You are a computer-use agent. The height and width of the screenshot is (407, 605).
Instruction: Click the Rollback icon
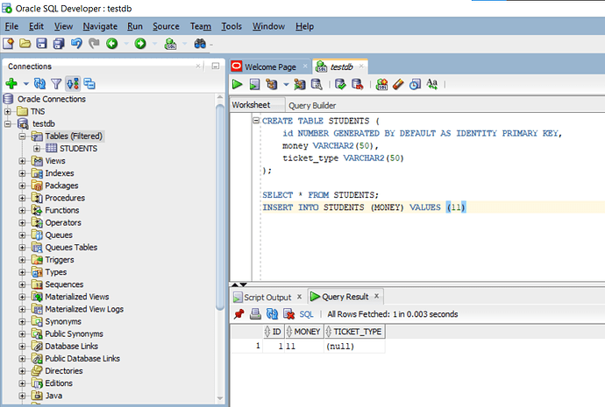tap(357, 84)
